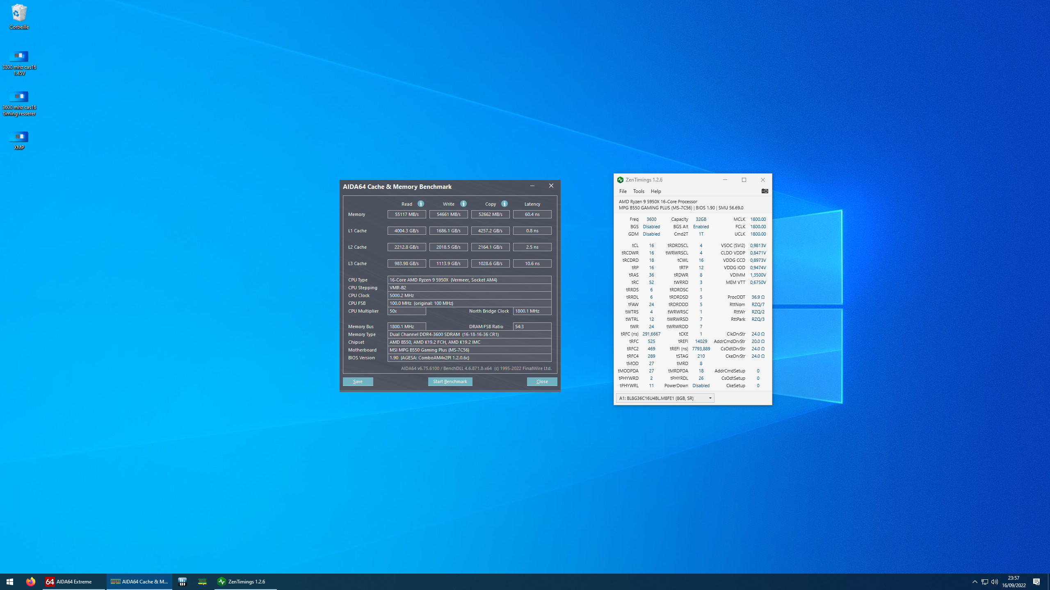Click the Close button in benchmark window
Screen dimensions: 1050x590
pos(542,381)
